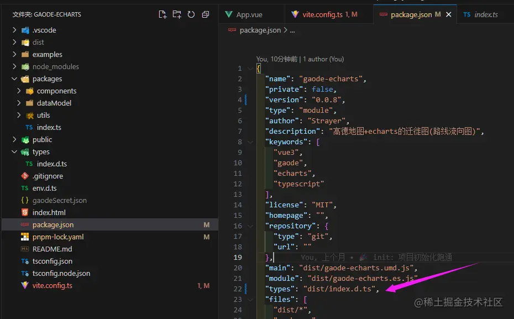
Task: Expand the node_modules folder chevron
Action: pos(14,66)
